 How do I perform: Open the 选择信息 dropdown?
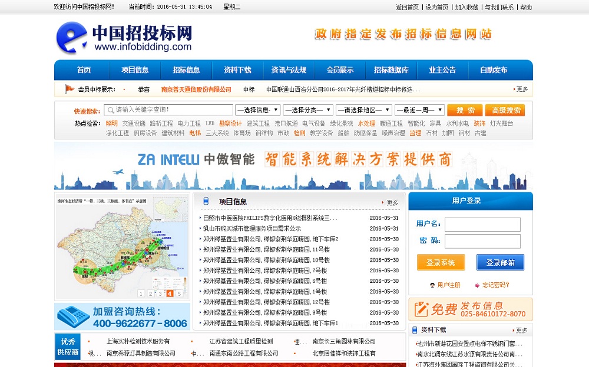coord(257,110)
